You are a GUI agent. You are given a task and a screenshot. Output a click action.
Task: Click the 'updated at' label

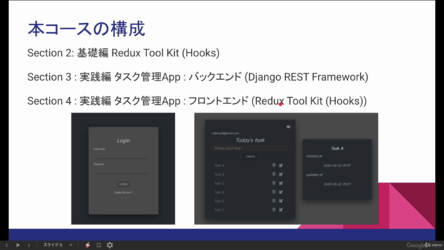pyautogui.click(x=314, y=175)
